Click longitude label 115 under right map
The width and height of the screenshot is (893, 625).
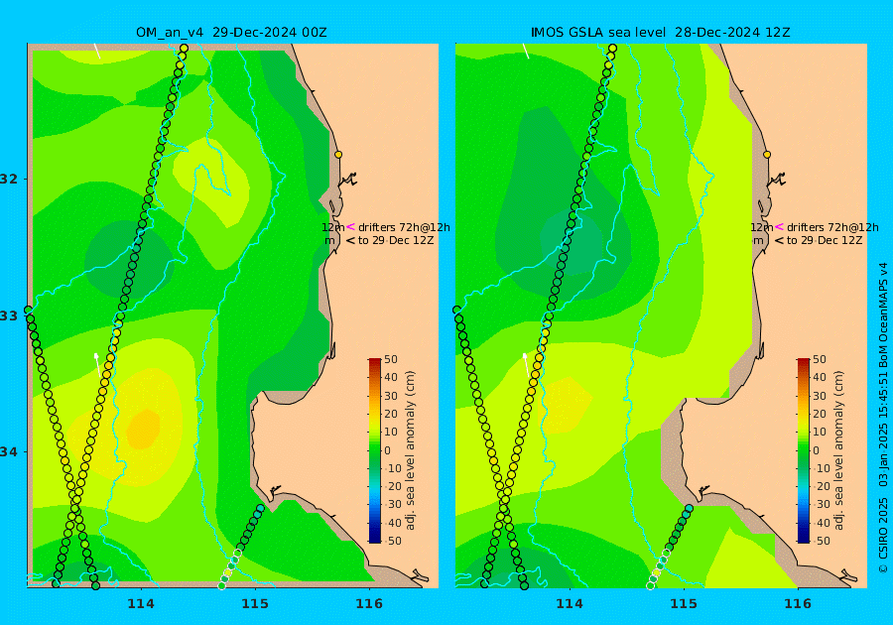coord(684,604)
